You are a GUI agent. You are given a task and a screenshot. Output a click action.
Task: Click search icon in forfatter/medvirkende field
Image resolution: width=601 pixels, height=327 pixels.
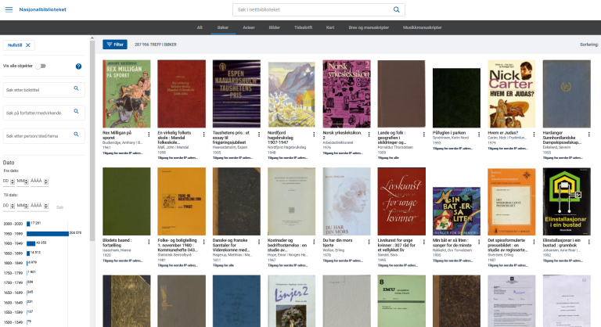[76, 112]
